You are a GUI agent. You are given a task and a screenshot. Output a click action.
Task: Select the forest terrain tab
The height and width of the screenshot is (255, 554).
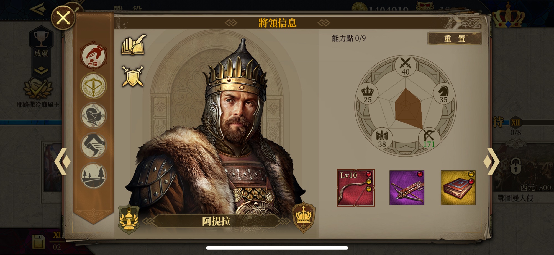[x=94, y=175]
